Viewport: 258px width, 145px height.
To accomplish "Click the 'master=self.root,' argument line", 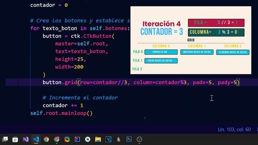I will pyautogui.click(x=81, y=44).
